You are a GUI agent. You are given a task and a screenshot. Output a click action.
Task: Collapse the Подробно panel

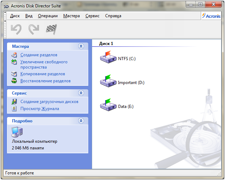click(x=81, y=121)
